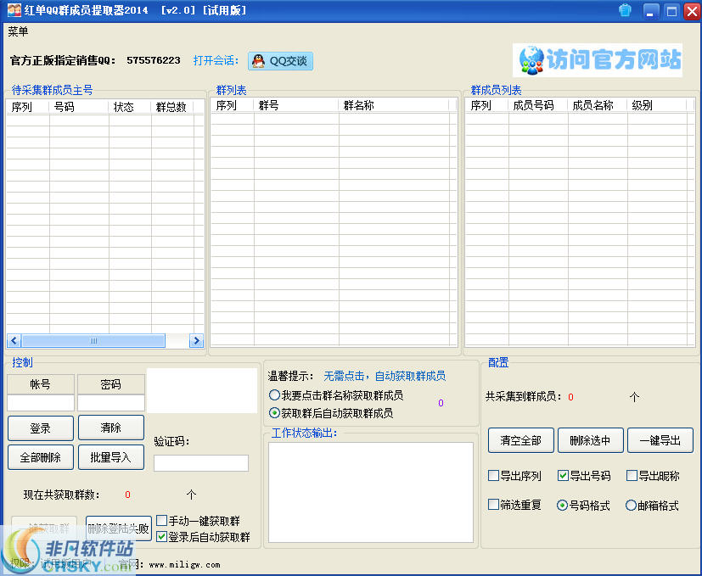Click the skin shirt icon in title bar
The image size is (702, 576).
(625, 10)
